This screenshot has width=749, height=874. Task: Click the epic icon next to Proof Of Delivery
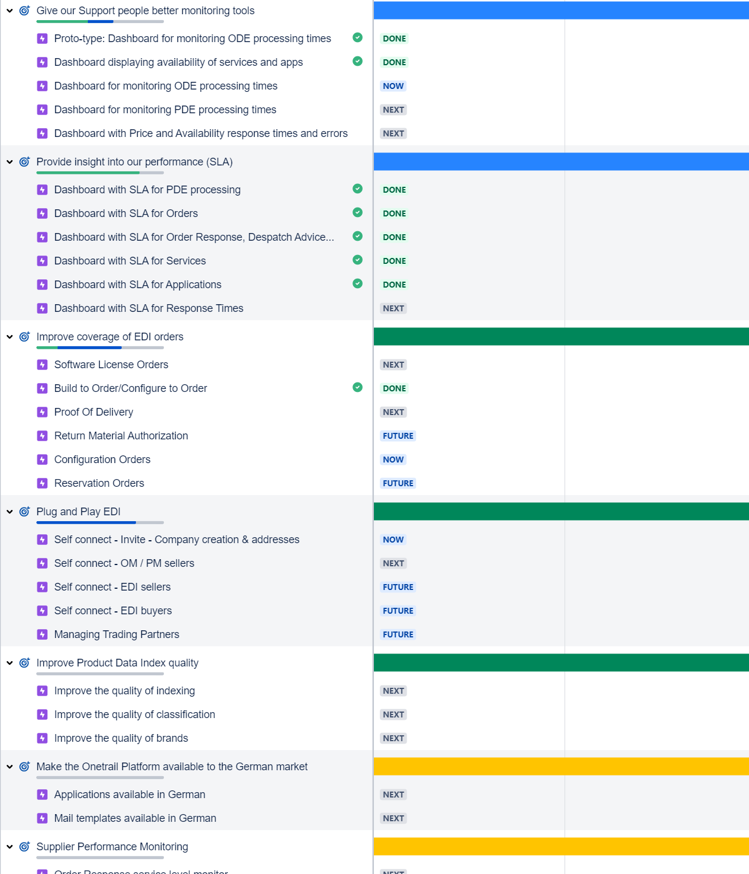pyautogui.click(x=42, y=412)
